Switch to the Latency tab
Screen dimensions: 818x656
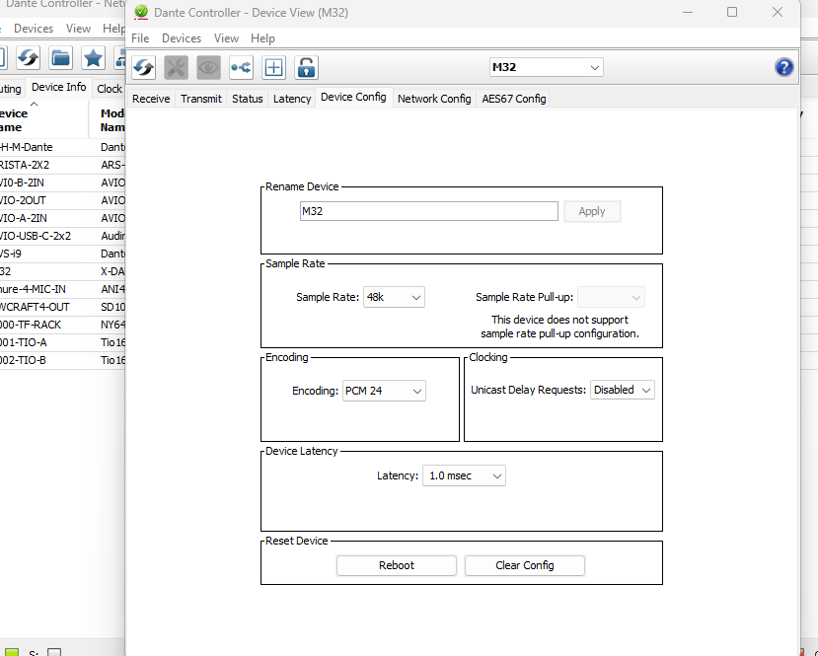(x=292, y=99)
